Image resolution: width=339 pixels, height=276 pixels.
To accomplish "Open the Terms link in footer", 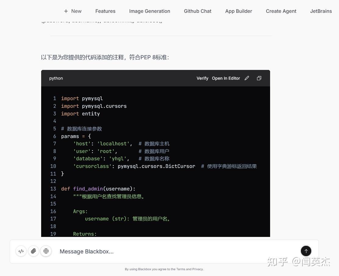I will 180,269.
